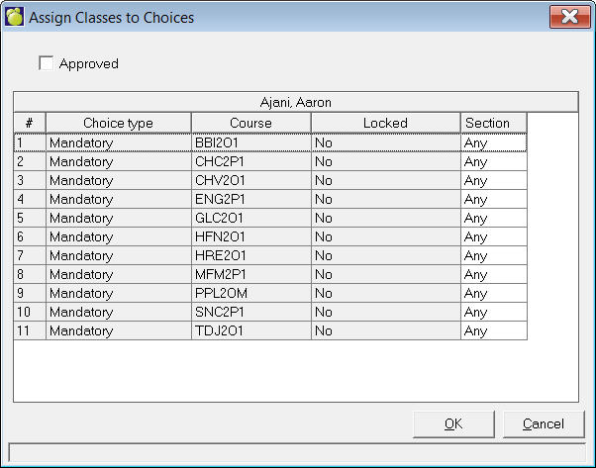Click the app icon in the title bar

tap(14, 17)
